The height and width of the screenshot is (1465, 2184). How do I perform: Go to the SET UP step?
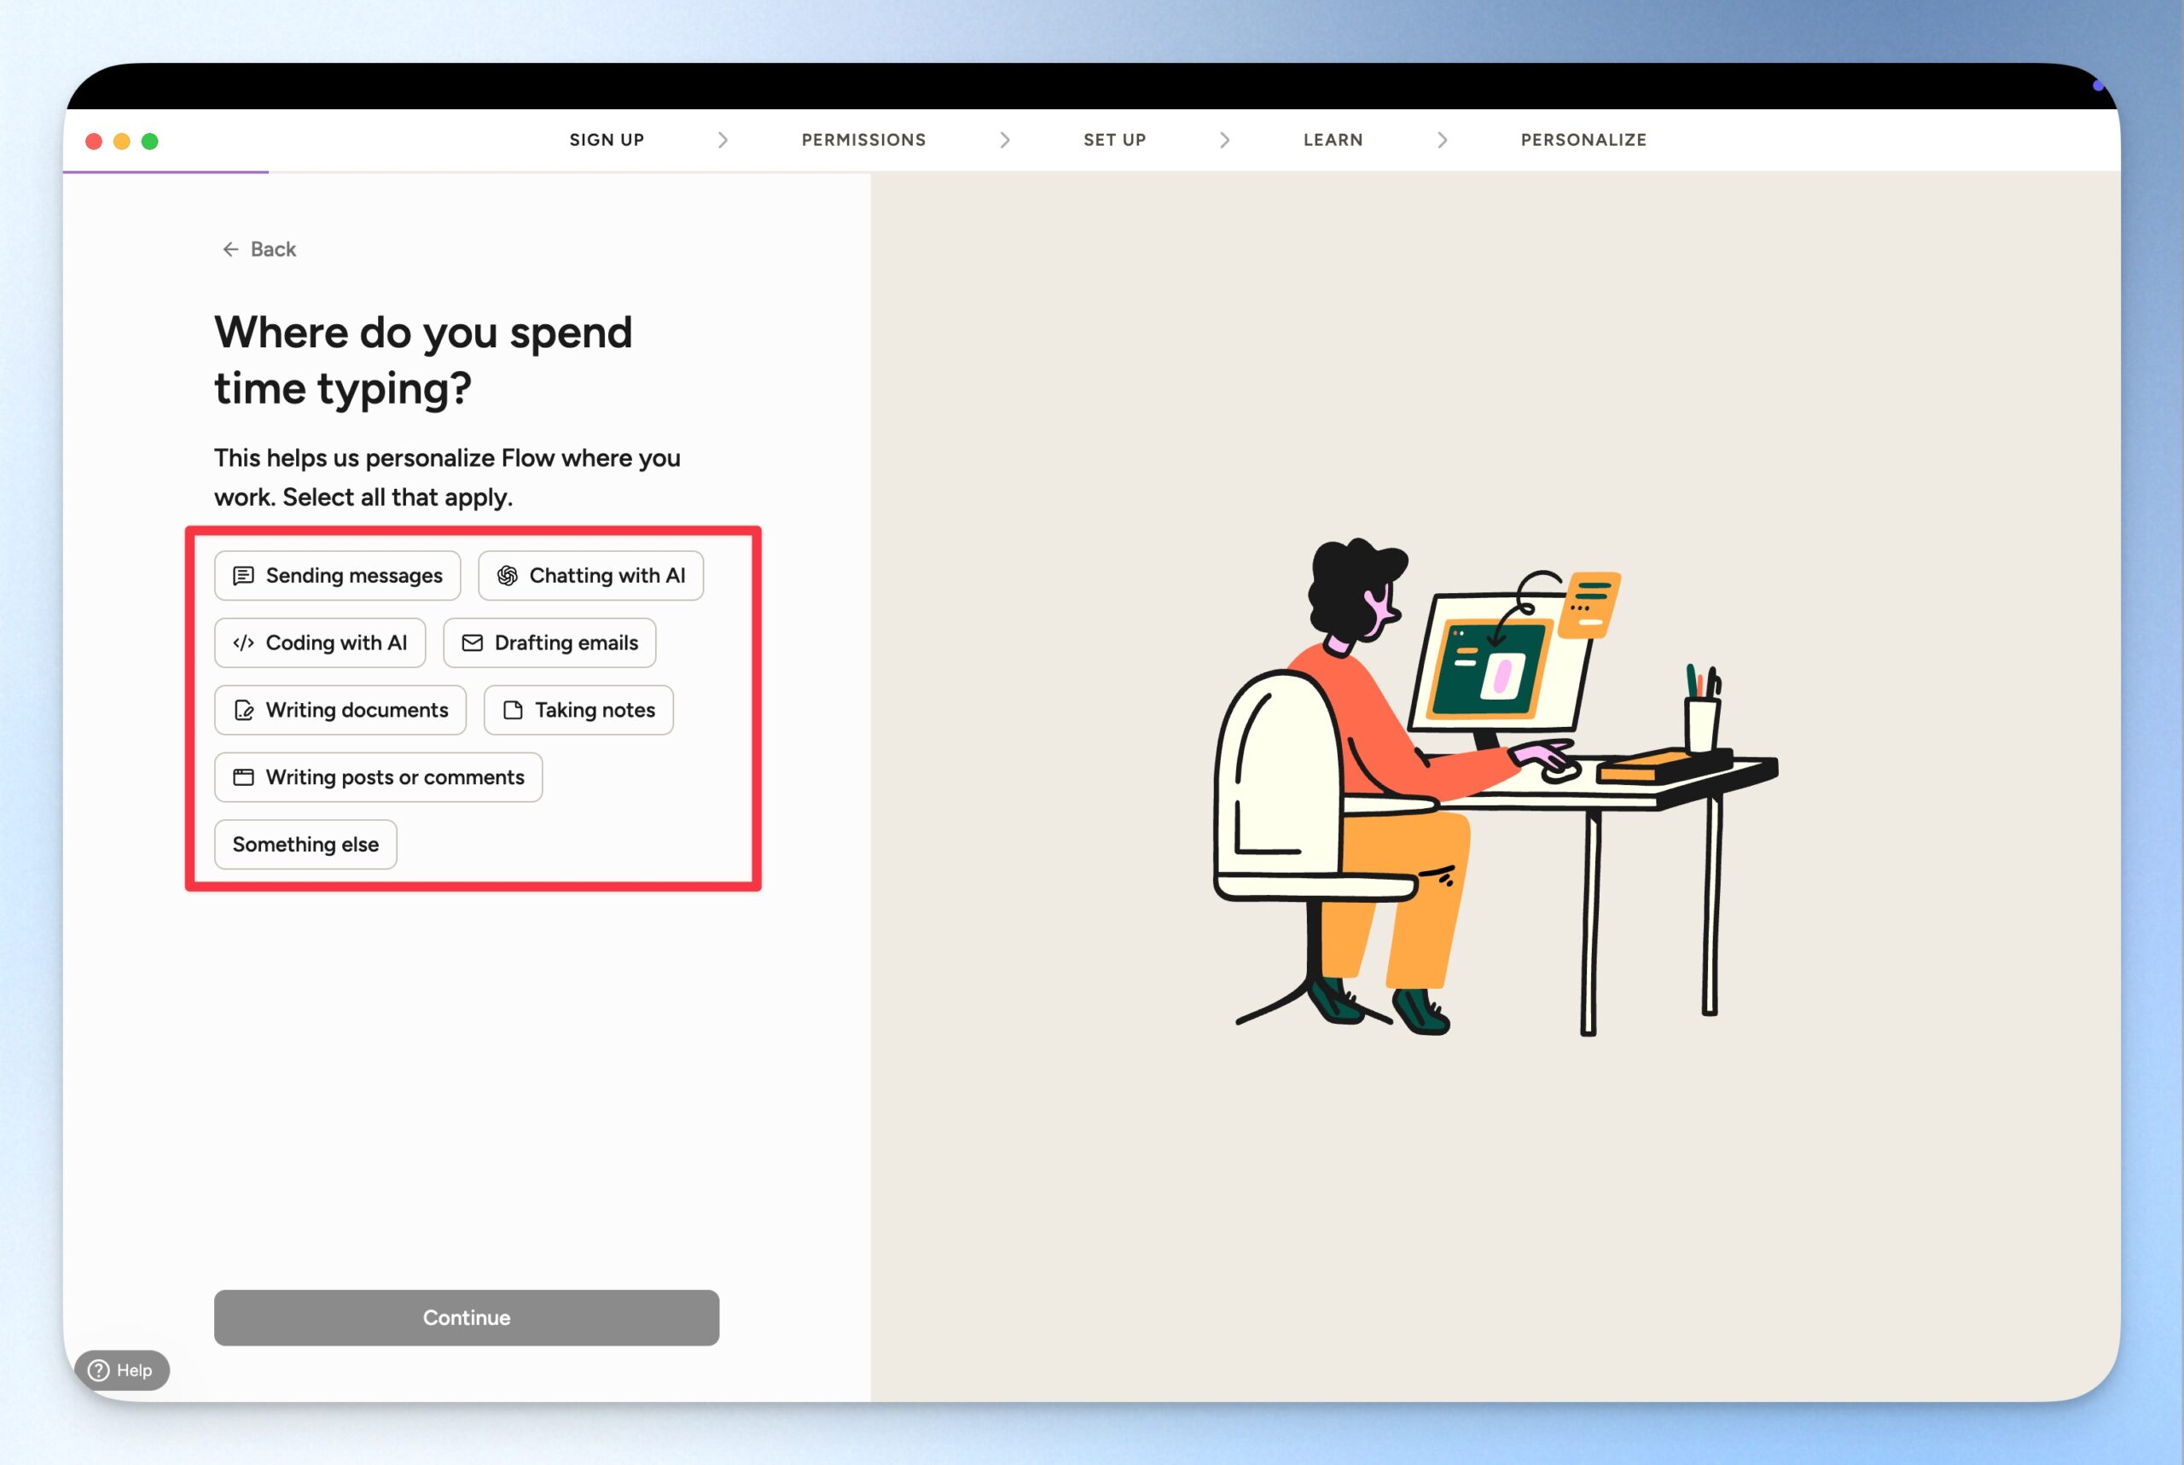(1113, 140)
